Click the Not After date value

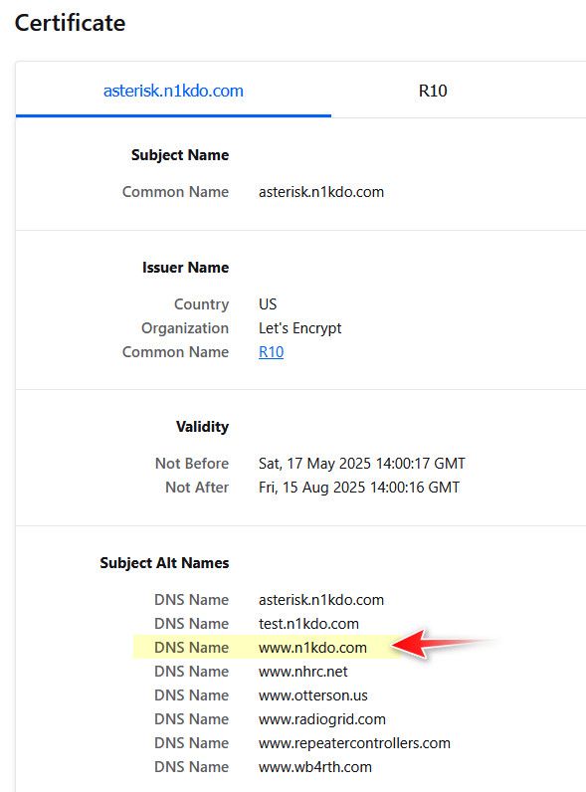pos(359,488)
